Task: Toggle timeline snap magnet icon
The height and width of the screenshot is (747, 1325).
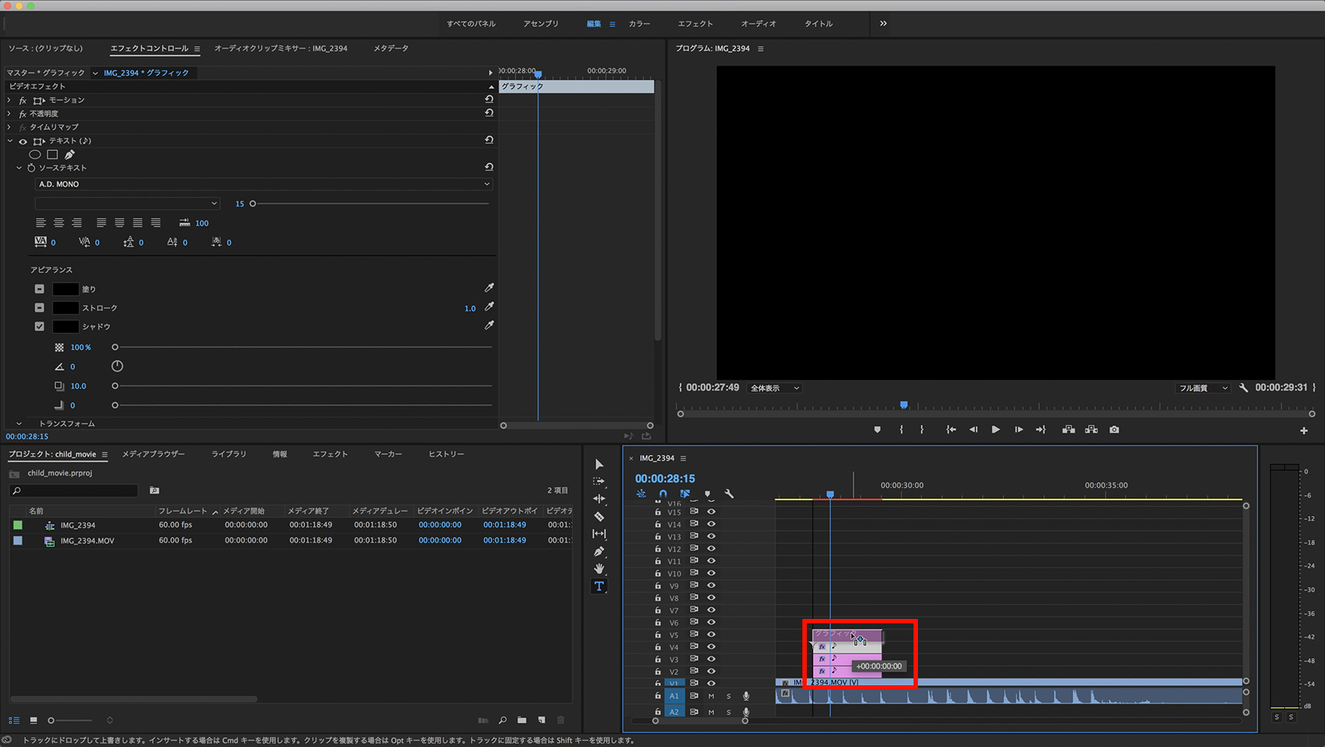Action: click(x=663, y=494)
